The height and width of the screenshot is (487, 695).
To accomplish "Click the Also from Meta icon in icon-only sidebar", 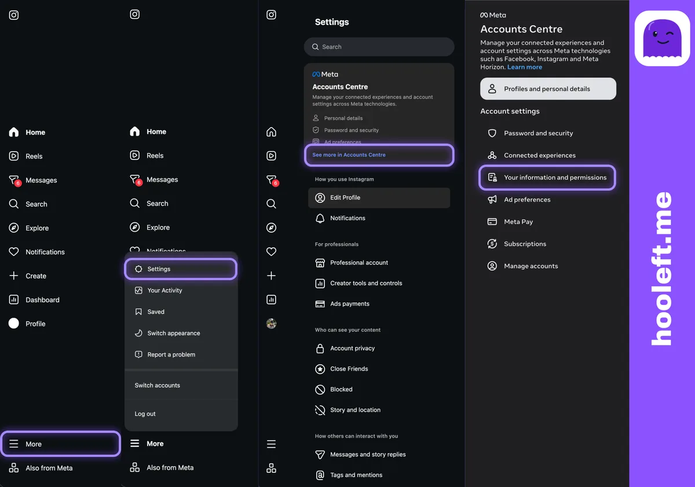I will click(x=271, y=468).
